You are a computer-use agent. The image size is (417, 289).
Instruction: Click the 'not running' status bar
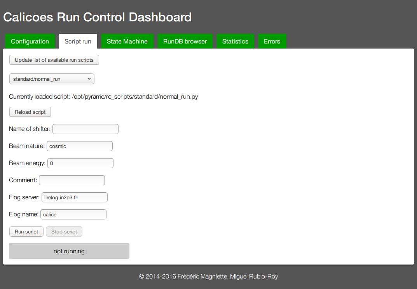(x=69, y=251)
